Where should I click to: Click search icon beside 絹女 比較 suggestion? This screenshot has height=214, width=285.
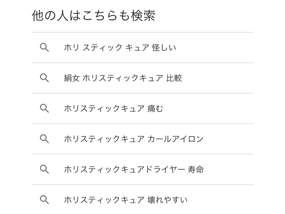[x=44, y=78]
